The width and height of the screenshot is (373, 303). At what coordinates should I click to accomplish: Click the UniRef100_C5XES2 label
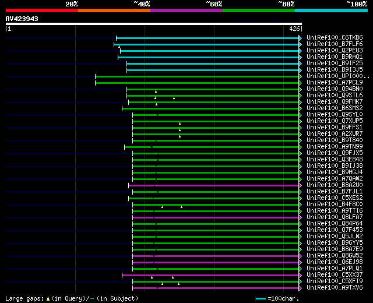[x=335, y=198]
